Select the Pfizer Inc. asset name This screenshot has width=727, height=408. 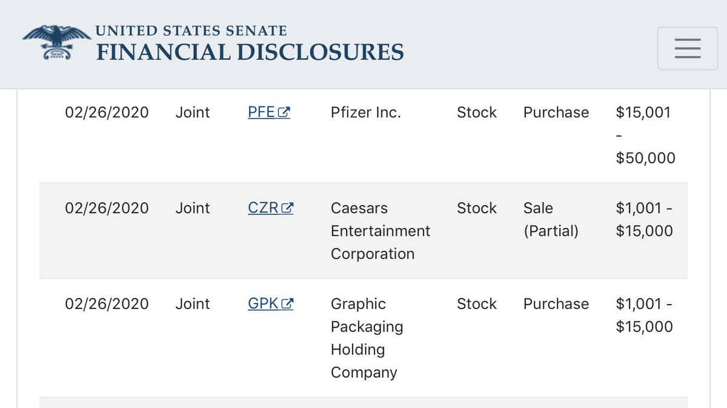(x=366, y=112)
